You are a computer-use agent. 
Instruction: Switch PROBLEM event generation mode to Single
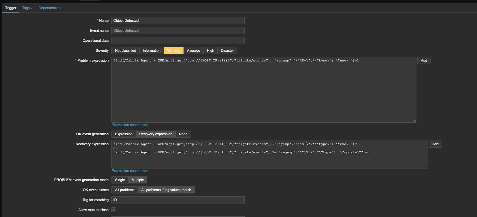click(120, 180)
